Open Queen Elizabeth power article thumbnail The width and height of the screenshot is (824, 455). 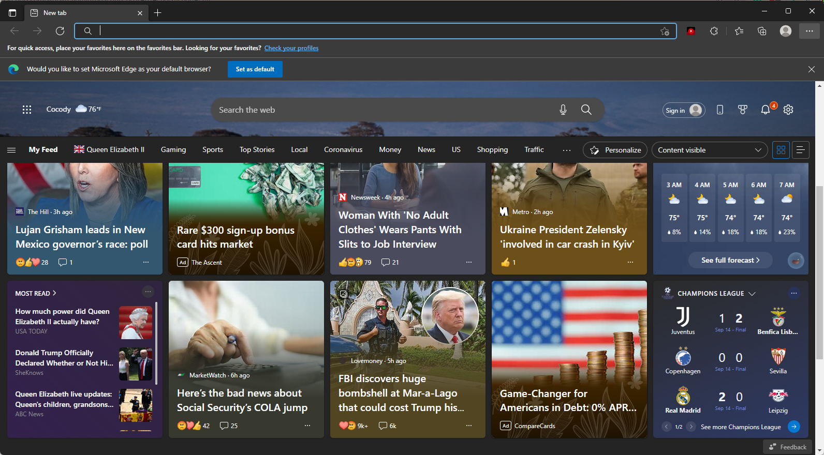coord(136,323)
